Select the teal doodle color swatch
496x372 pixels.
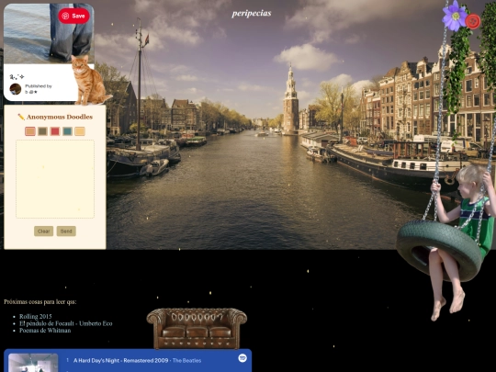click(67, 131)
